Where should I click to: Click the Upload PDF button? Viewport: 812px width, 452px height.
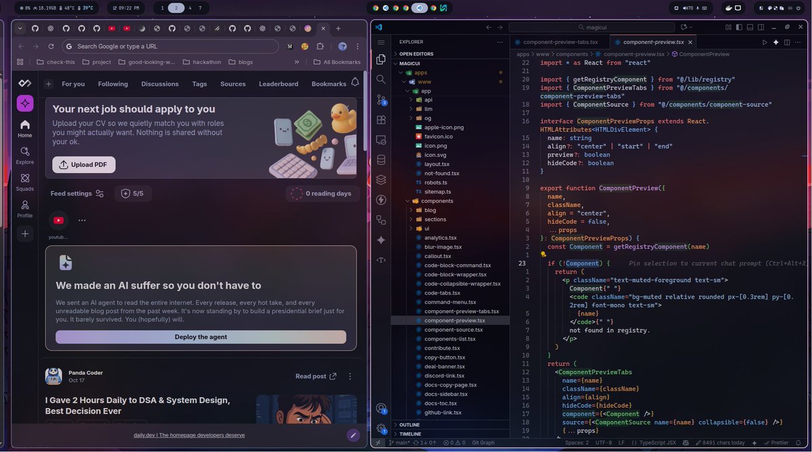tap(84, 165)
